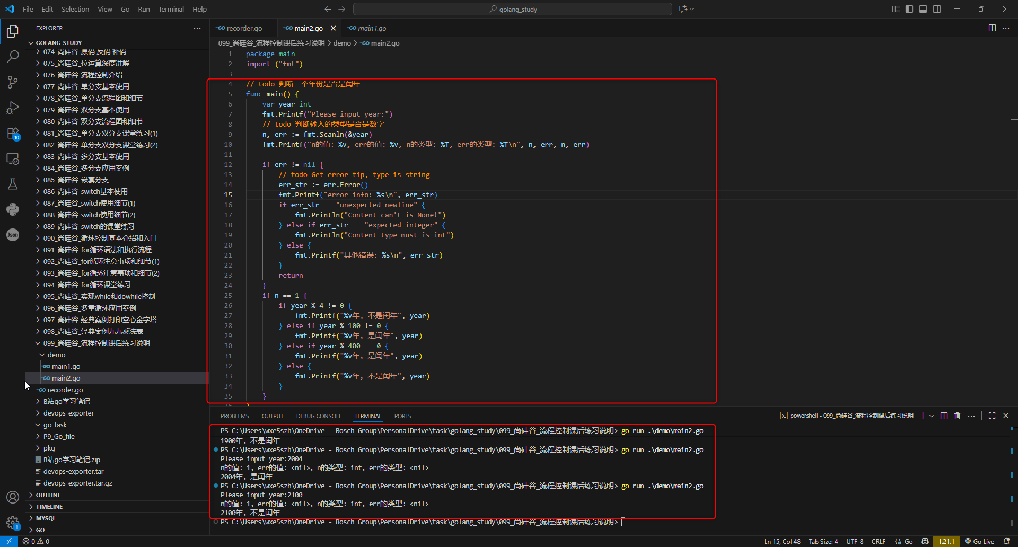Select Go version 1.21.1 in status bar
Screen dimensions: 1018x547
click(946, 541)
